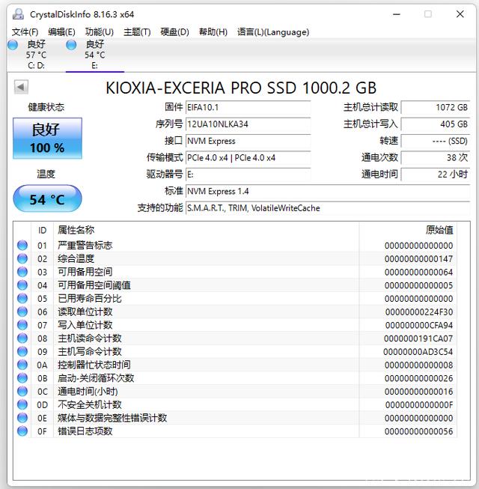Click the power on count value 38 次

click(x=436, y=158)
